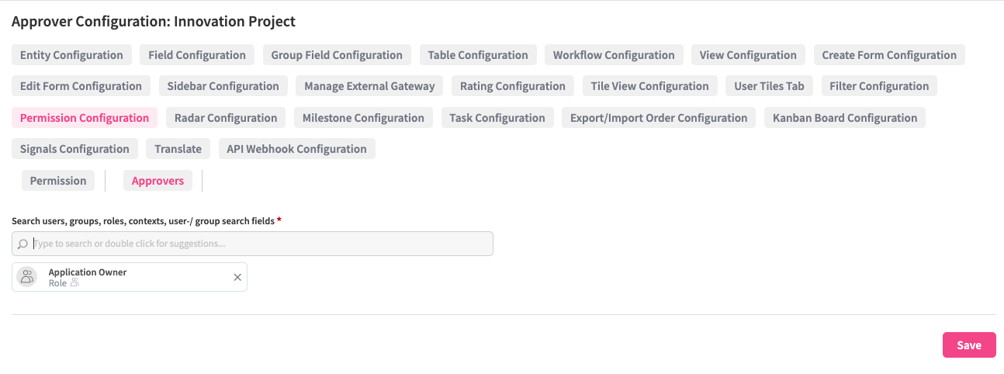Click the approver search input field
This screenshot has width=1004, height=374.
(x=256, y=244)
